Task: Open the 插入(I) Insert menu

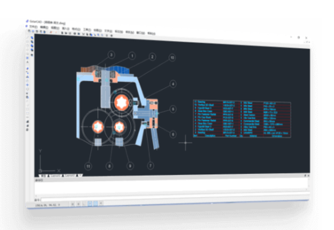Action: (66, 28)
